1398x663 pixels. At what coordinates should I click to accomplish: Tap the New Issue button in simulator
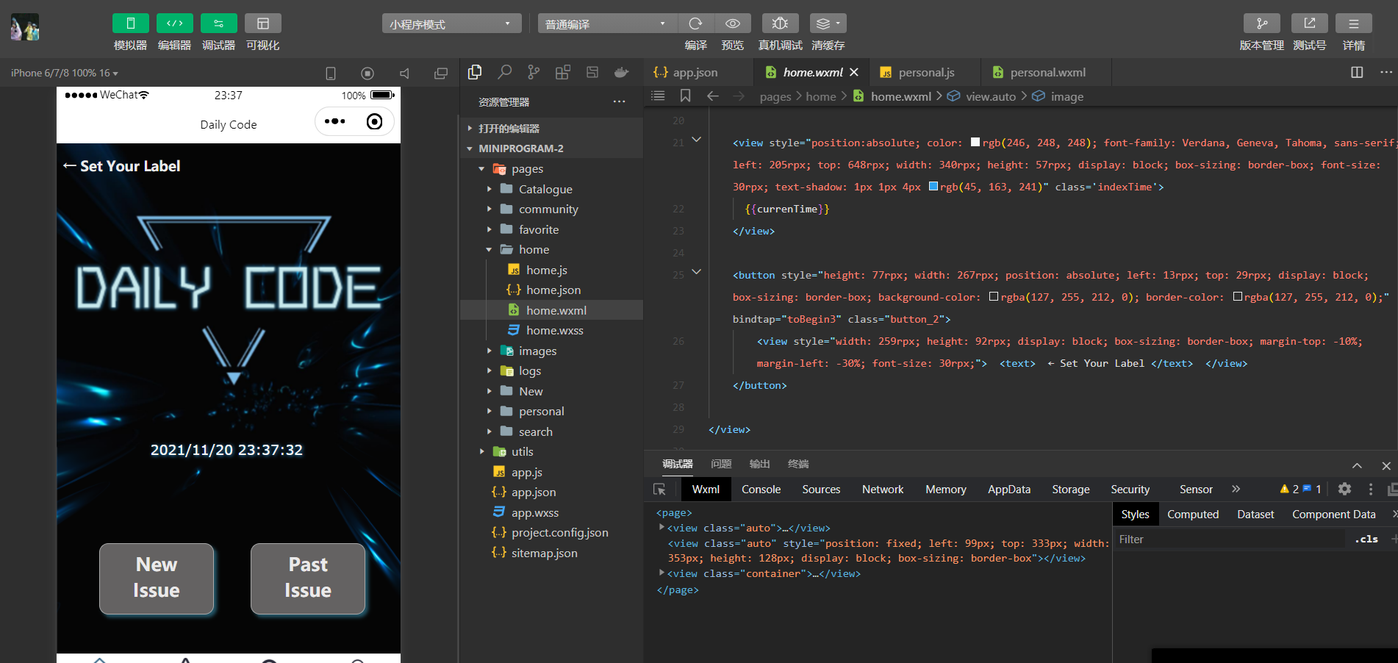157,578
